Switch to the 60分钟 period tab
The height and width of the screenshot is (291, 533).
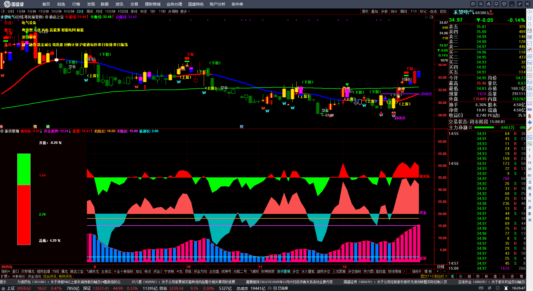tap(69, 11)
